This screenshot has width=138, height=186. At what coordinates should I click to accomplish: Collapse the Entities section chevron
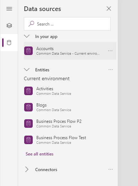[x=27, y=70]
